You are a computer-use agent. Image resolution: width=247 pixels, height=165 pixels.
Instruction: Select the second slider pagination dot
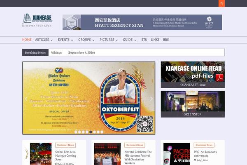(x=79, y=132)
